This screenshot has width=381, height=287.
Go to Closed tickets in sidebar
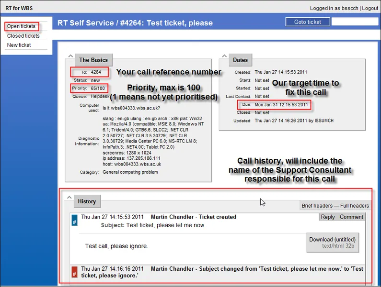click(x=23, y=36)
